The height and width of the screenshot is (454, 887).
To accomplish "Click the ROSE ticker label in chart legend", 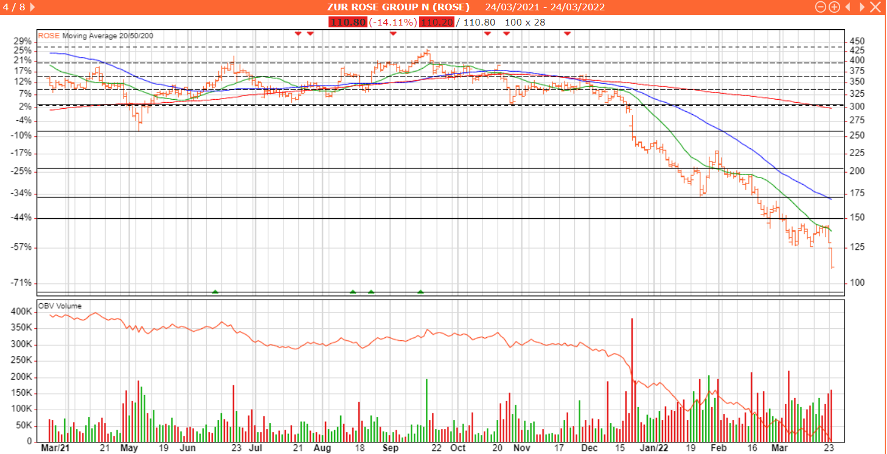I will tap(49, 36).
